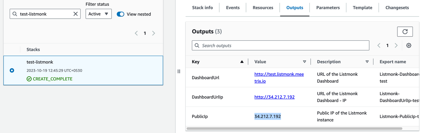421x133 pixels.
Task: Sort Outputs by Key column arrow
Action: click(x=242, y=62)
